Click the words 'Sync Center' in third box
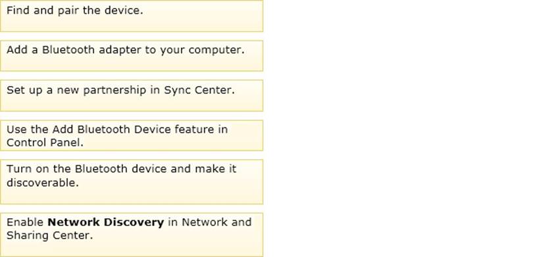This screenshot has height=257, width=535. tap(199, 90)
